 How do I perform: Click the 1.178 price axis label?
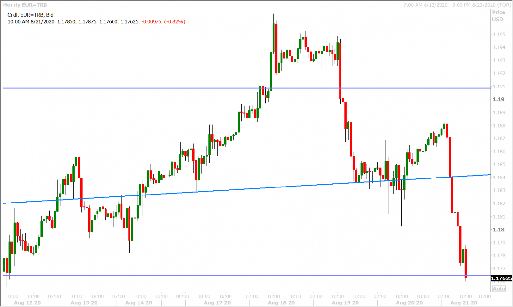click(x=499, y=256)
